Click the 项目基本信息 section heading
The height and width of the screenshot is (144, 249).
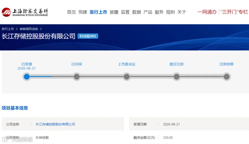(15, 108)
